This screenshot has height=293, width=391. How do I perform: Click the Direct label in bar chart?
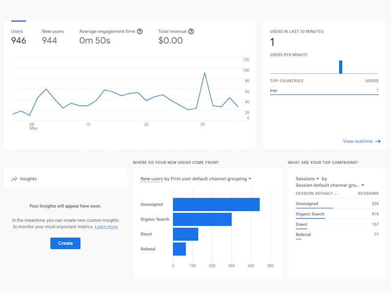coord(146,234)
